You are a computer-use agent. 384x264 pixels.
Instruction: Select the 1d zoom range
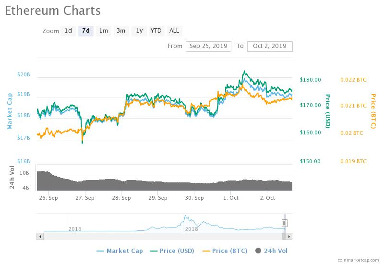pyautogui.click(x=68, y=31)
